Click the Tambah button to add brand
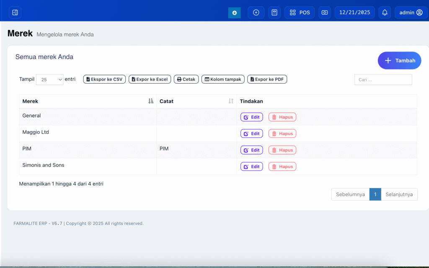This screenshot has width=429, height=268. coord(399,61)
